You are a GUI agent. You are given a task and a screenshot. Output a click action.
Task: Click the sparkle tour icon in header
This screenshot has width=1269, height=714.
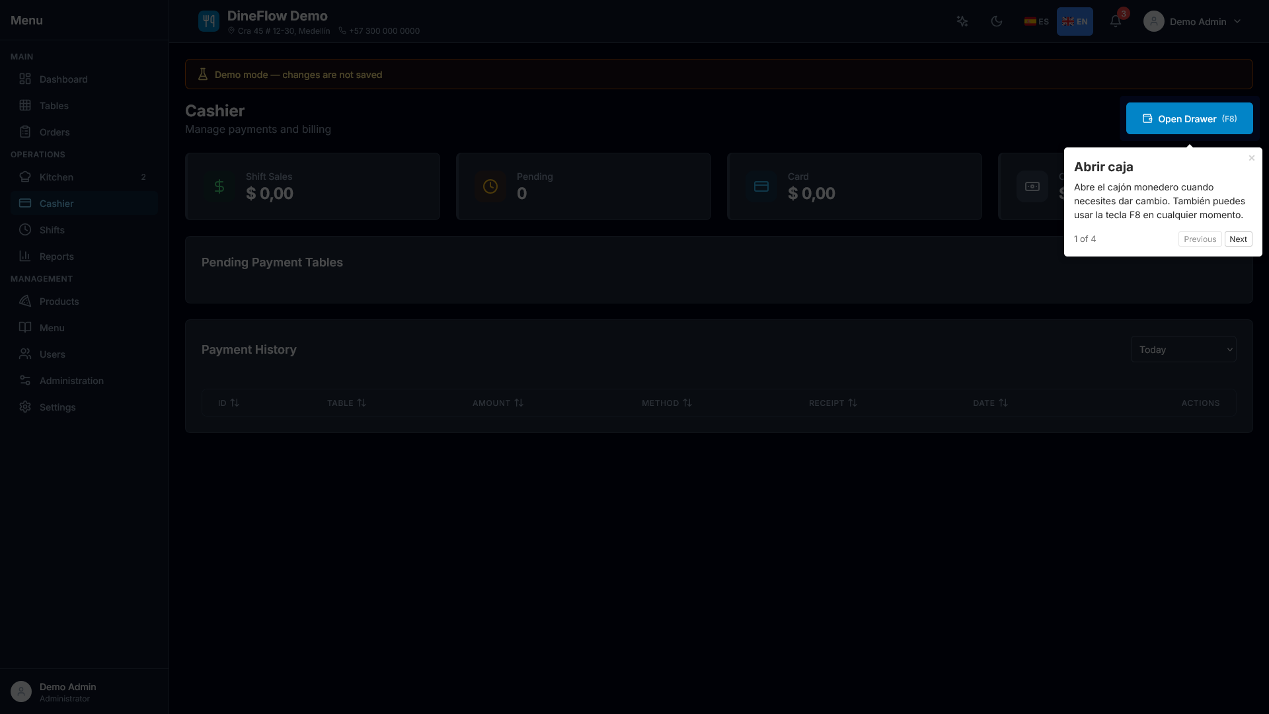pyautogui.click(x=962, y=21)
